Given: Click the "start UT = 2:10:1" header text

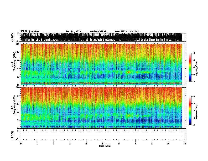Looking at the screenshot, I should pos(127,32).
